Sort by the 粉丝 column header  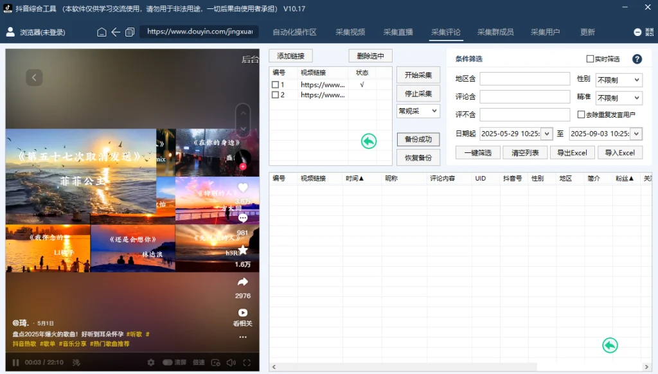tap(625, 179)
